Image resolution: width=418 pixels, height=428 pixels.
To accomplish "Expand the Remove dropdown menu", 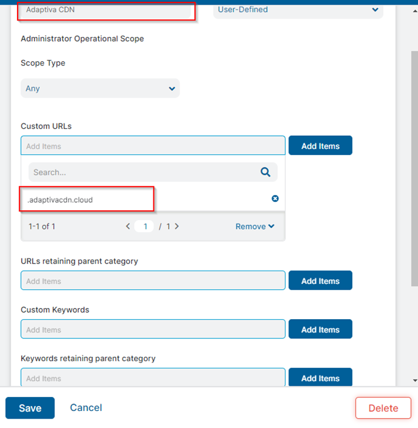I will pos(255,226).
